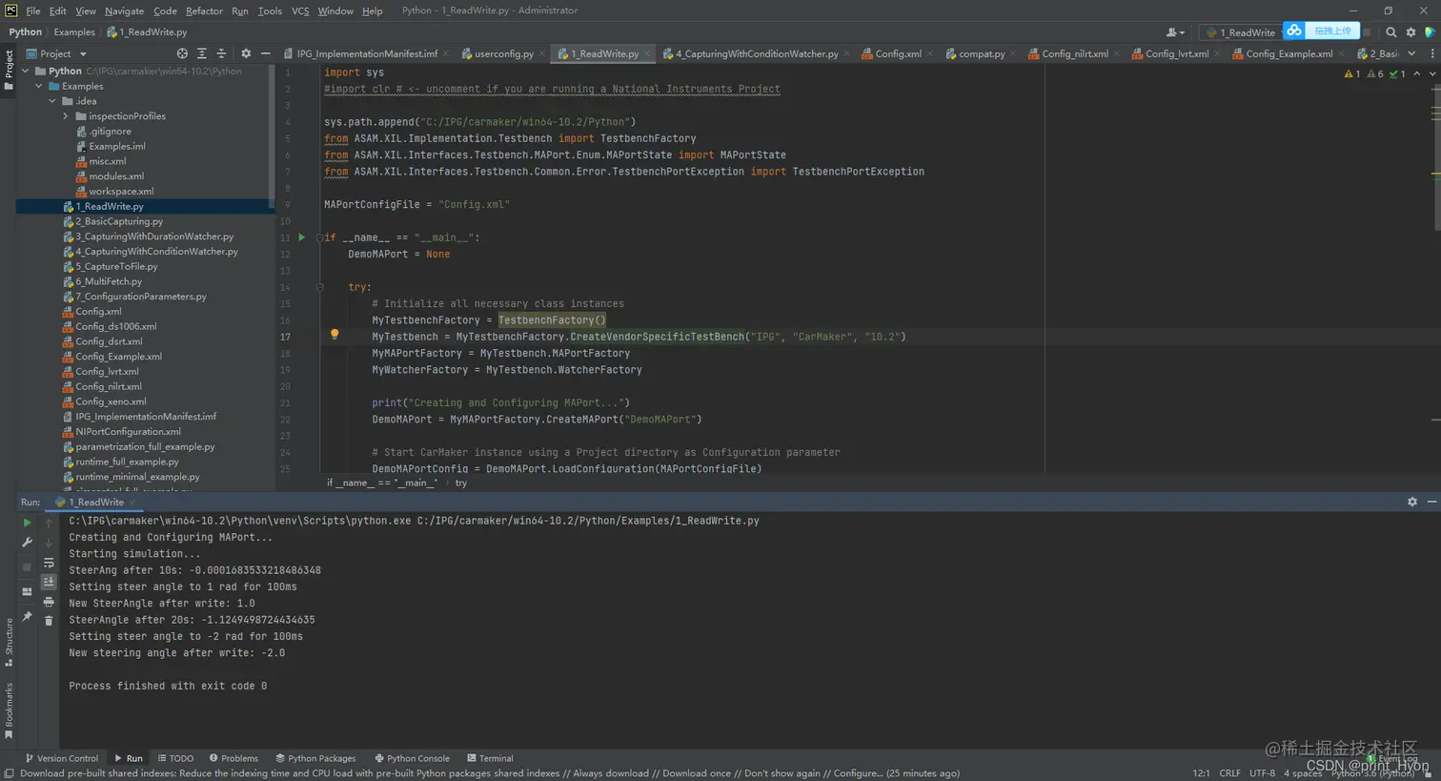The image size is (1441, 781).
Task: Open Project panel options gear
Action: [246, 53]
